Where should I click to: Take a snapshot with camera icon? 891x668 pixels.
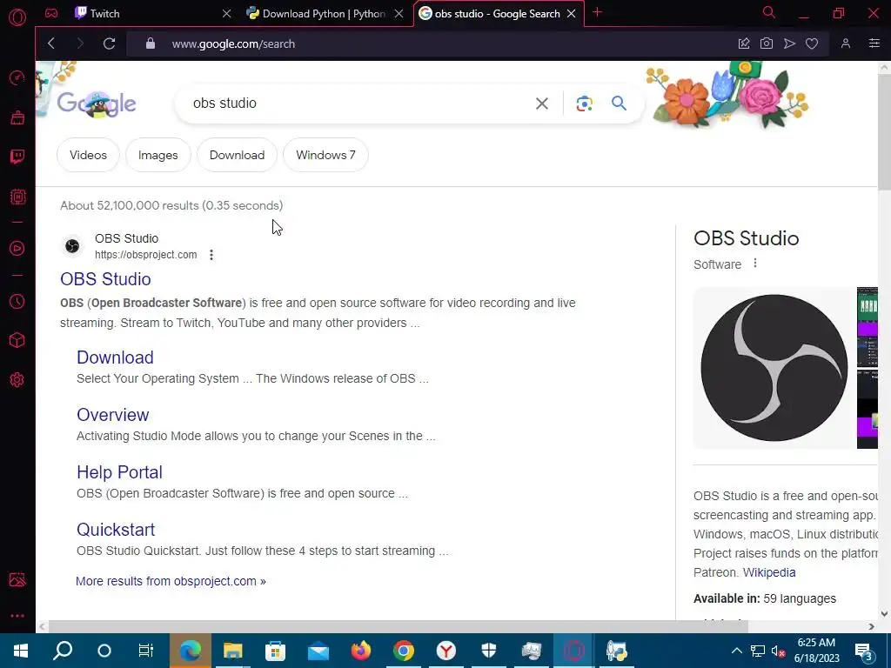(767, 43)
